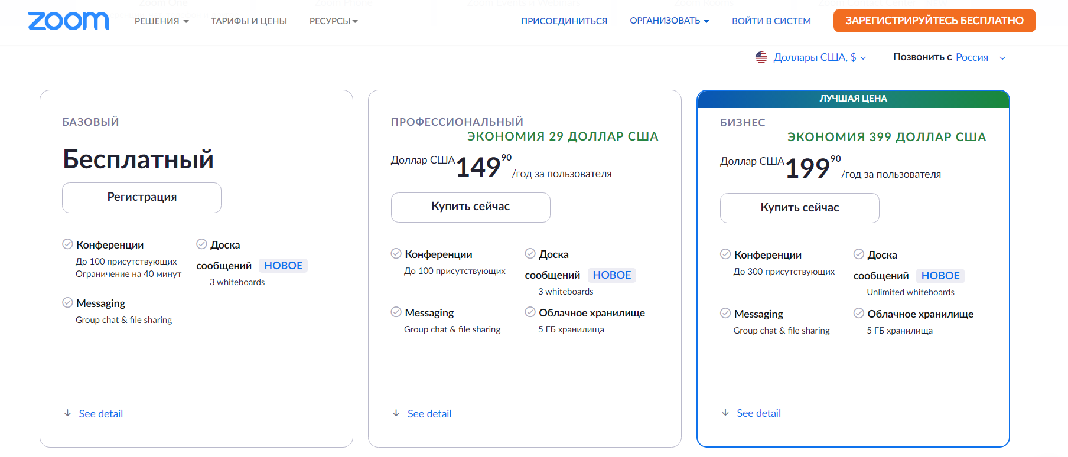Click the Базовый plan title
Viewport: 1068px width, 457px height.
point(91,122)
